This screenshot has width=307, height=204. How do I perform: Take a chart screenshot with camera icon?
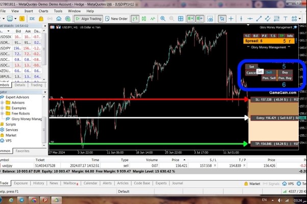pyautogui.click(x=210, y=19)
